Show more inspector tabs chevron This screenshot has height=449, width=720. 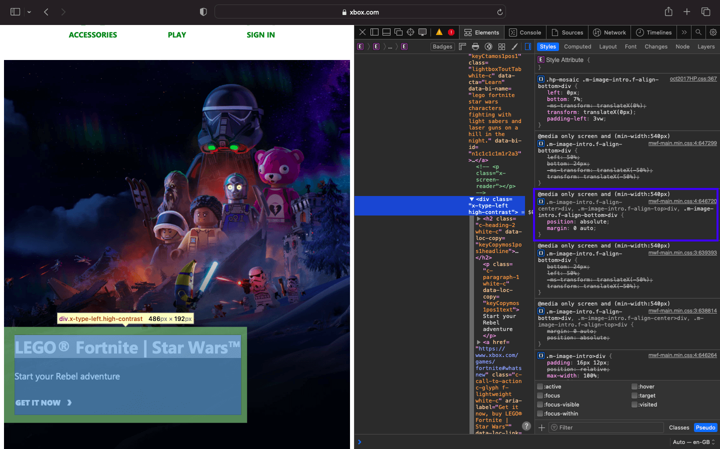[684, 32]
